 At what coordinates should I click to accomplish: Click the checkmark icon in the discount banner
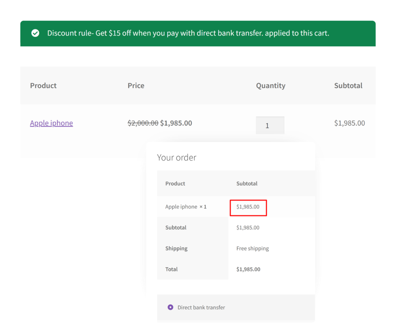click(35, 33)
